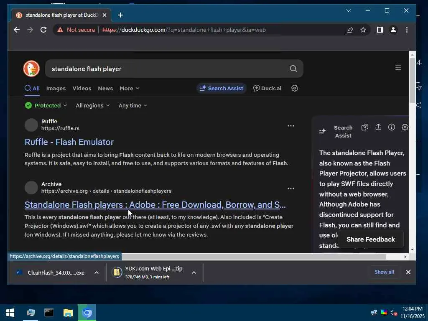Select the All search tab
This screenshot has width=428, height=321.
click(x=32, y=89)
